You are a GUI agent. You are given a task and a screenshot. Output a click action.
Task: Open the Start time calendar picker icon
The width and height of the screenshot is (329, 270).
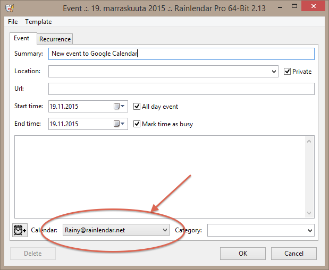[x=119, y=106]
